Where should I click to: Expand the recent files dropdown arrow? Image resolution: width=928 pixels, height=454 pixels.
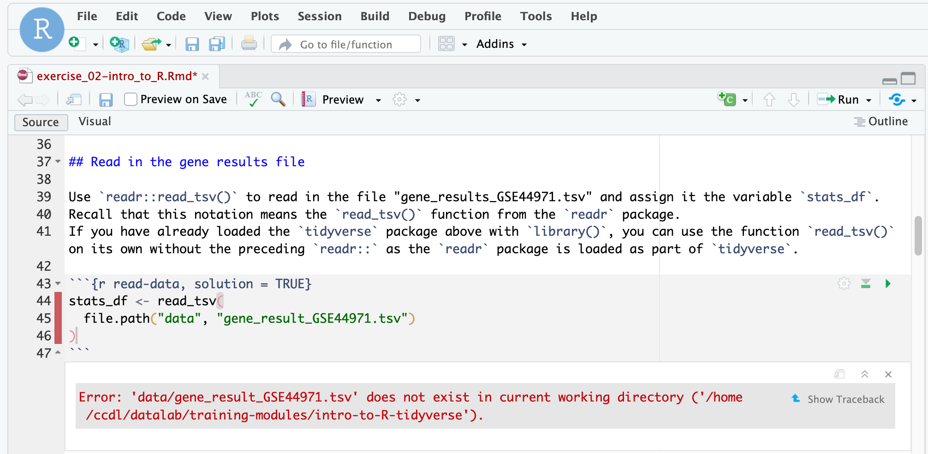click(168, 45)
